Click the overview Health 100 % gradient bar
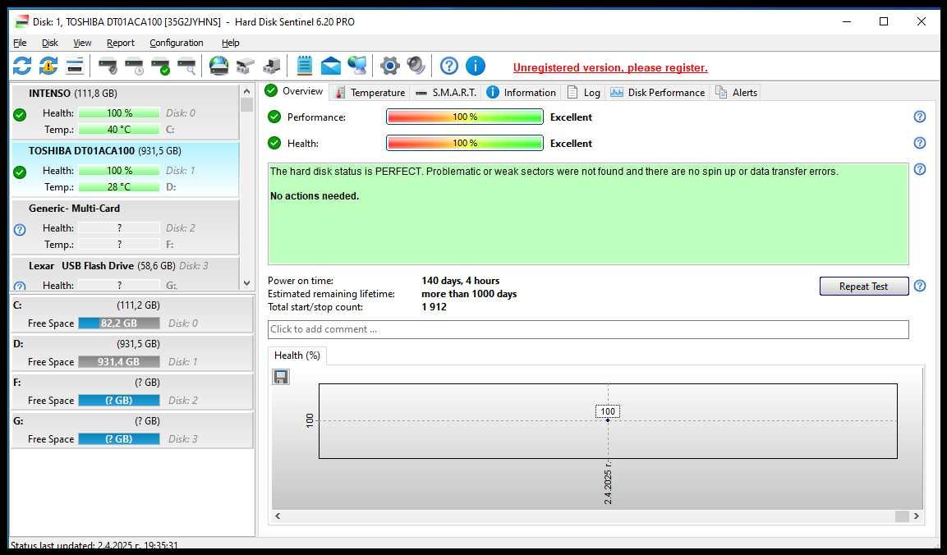Screen dimensions: 947x555 click(x=464, y=143)
